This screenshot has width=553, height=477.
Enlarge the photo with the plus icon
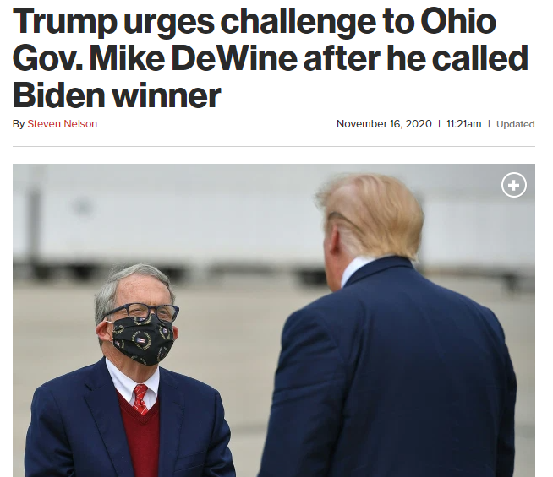point(514,185)
